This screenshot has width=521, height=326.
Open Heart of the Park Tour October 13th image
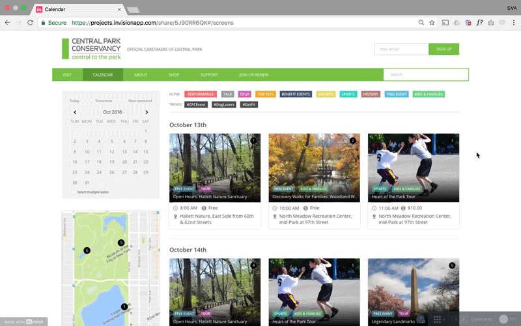pos(414,168)
